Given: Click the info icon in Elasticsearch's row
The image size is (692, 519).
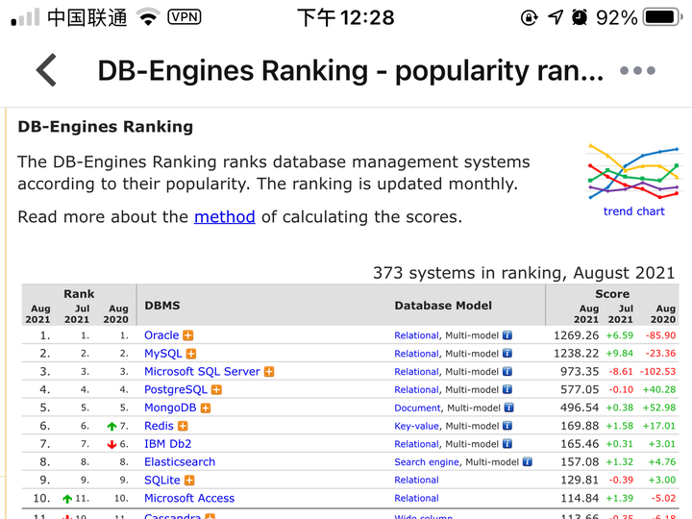Looking at the screenshot, I should pyautogui.click(x=528, y=462).
